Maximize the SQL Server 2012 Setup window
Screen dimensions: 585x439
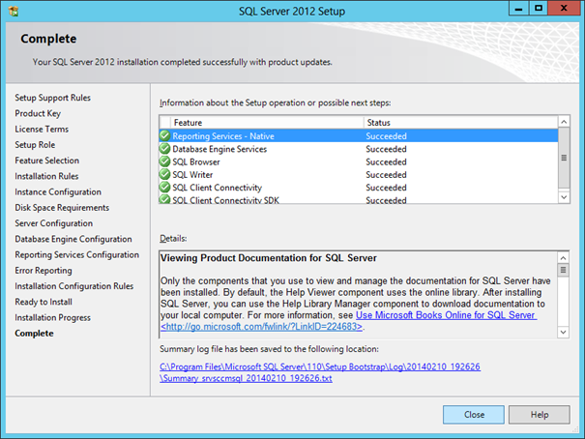[539, 9]
